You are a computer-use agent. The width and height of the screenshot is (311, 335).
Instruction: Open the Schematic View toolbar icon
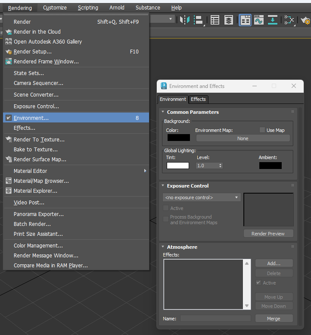pos(289,20)
